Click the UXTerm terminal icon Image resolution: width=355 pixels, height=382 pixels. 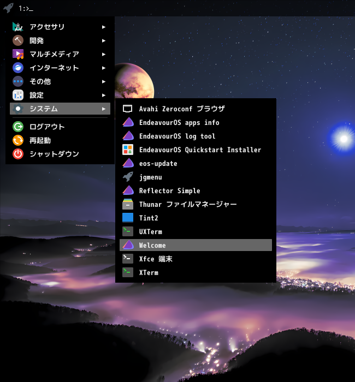tap(127, 231)
